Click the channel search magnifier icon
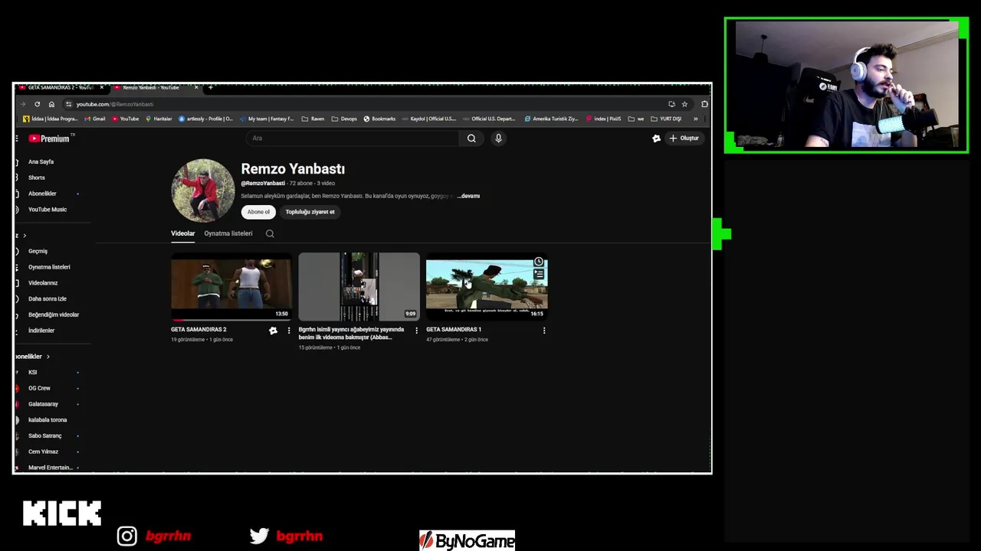 [270, 233]
